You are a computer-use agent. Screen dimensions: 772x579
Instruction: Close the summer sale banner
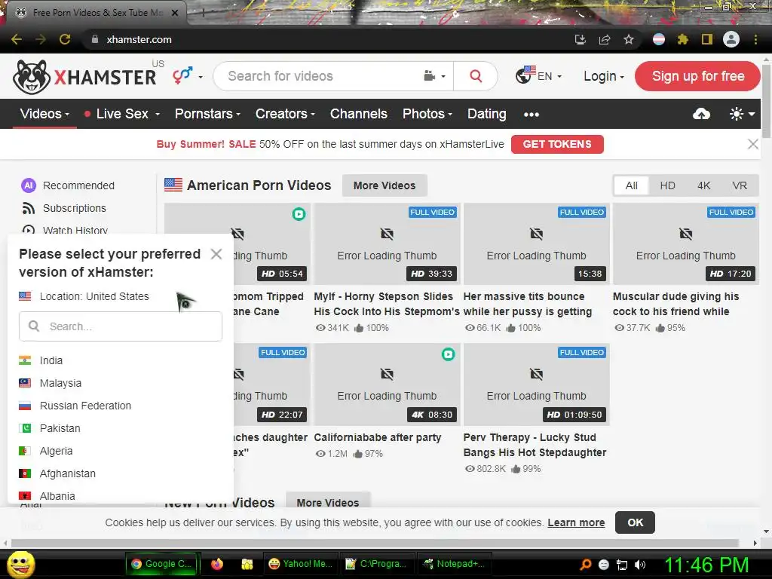click(x=753, y=144)
